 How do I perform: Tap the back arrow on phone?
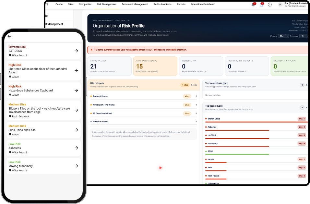(9, 36)
